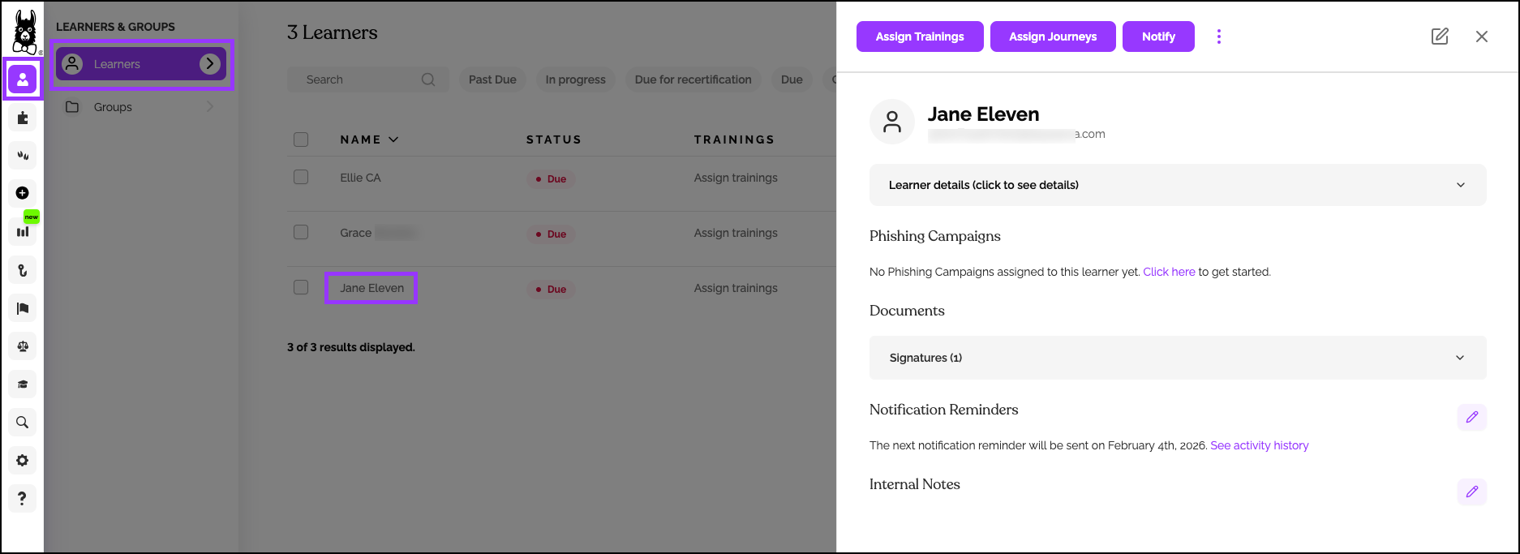
Task: Expand the Learner details section
Action: [1177, 185]
